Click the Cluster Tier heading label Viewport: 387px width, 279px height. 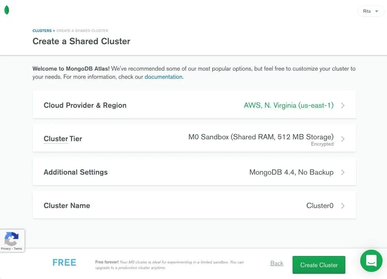[63, 139]
